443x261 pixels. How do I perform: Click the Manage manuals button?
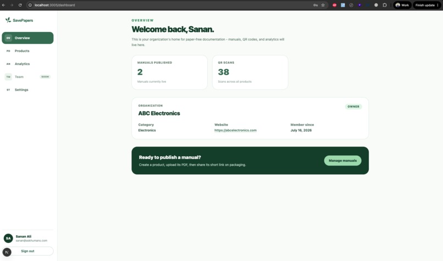click(342, 160)
